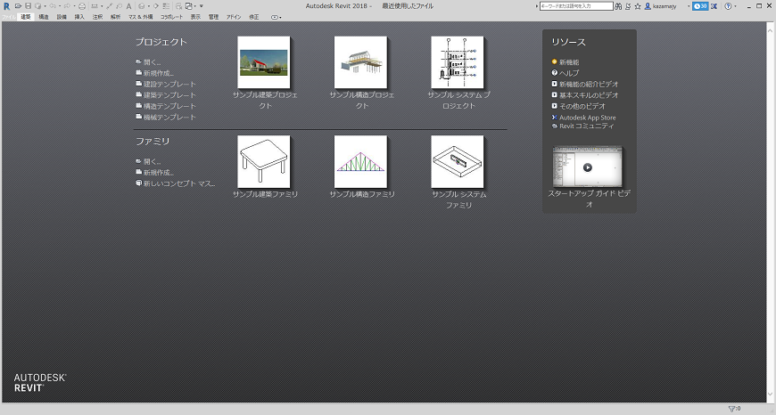
Task: Open サンプル建築ファミリ table thumbnail
Action: [264, 161]
